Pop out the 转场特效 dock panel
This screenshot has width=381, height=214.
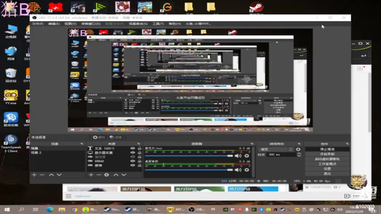coord(299,144)
